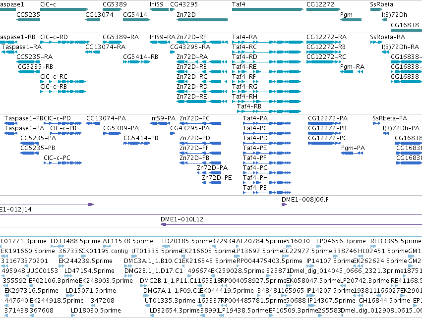Click transcript Taf4-RD
The width and height of the screenshot is (422, 318).
(x=266, y=62)
